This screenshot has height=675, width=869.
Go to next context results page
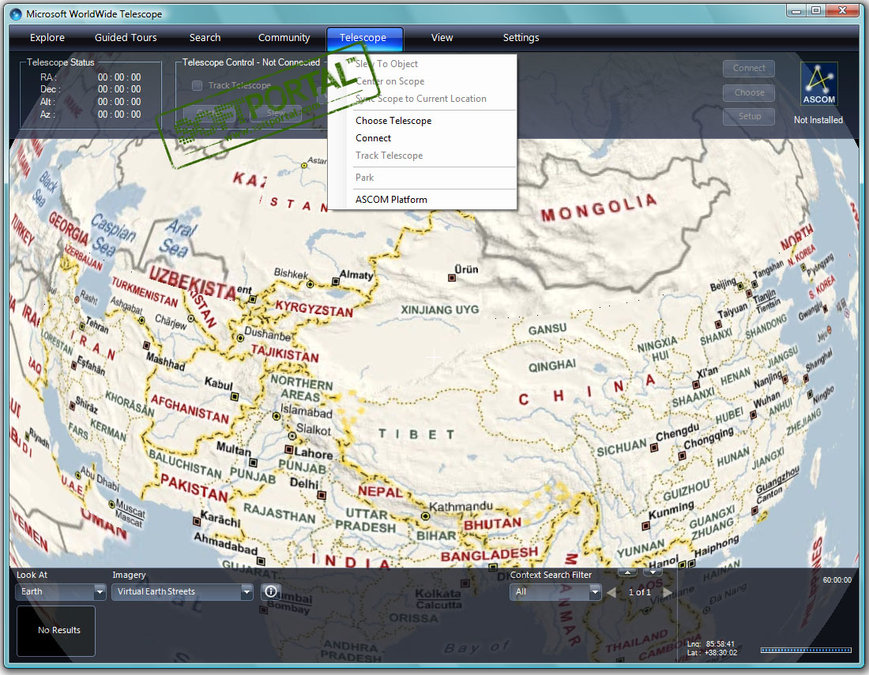click(x=668, y=592)
